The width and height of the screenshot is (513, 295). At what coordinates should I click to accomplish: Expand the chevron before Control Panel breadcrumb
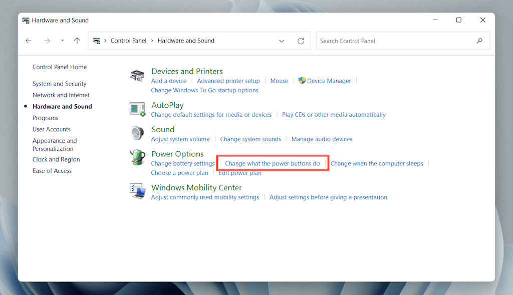coord(105,41)
